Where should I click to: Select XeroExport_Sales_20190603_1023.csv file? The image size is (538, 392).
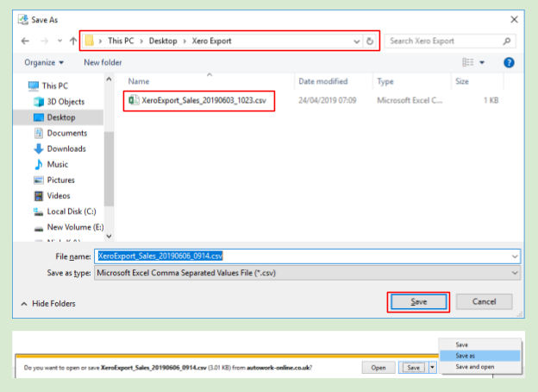coord(203,101)
